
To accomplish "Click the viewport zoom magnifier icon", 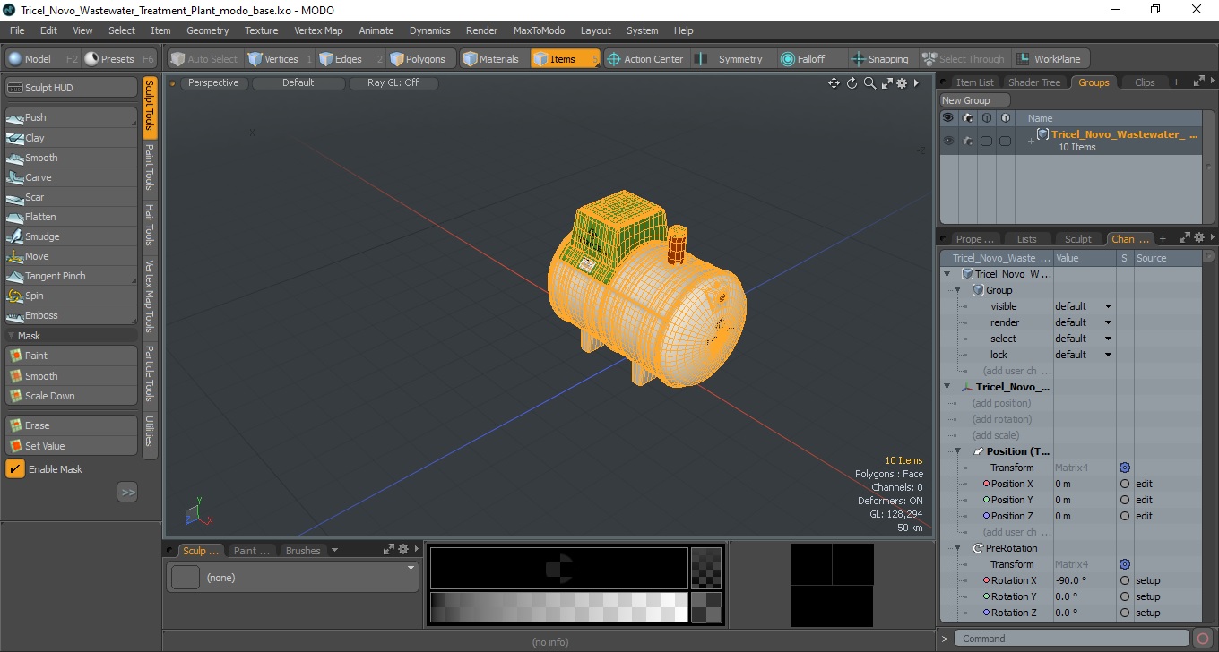I will pos(869,83).
